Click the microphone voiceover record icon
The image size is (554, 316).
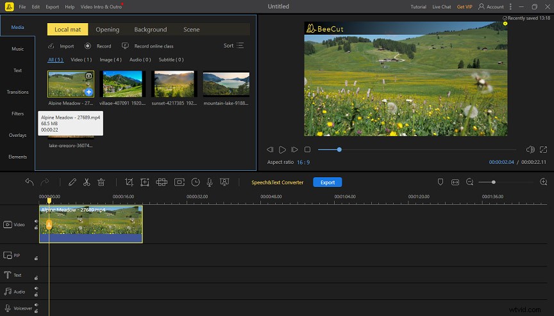point(210,182)
